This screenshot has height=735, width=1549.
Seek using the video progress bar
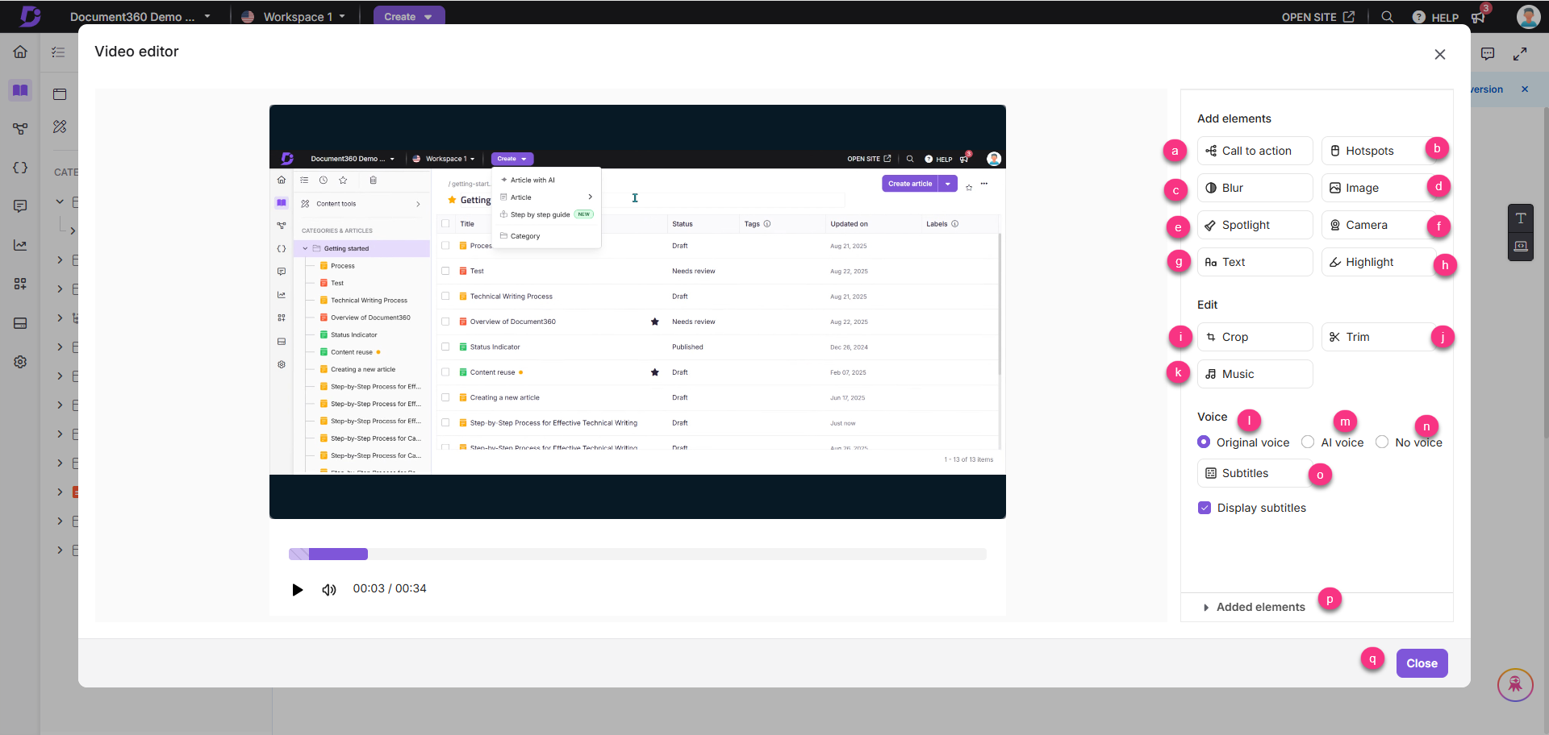[637, 554]
